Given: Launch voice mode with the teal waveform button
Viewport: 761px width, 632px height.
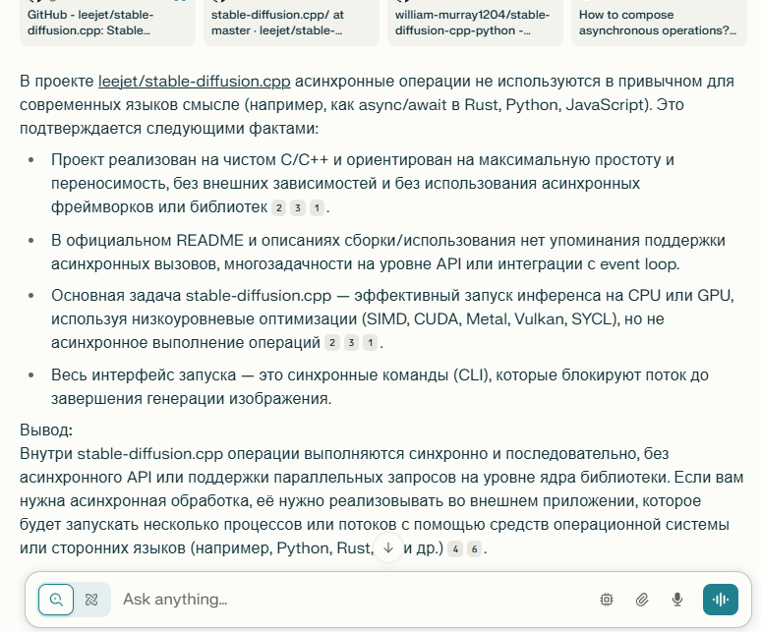Looking at the screenshot, I should coord(721,600).
